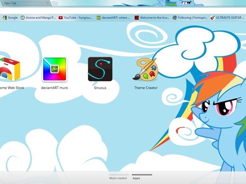Close the New Tab tab
This screenshot has height=184, width=246.
point(47,3)
